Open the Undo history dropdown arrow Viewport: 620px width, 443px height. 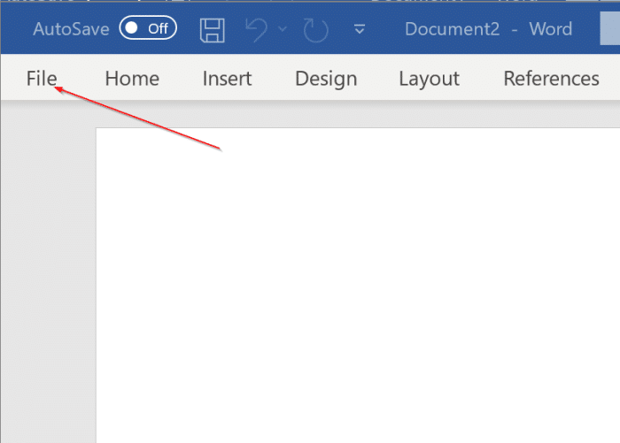(x=283, y=29)
